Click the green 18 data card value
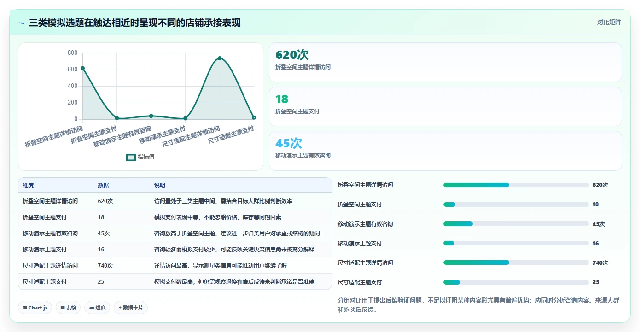Screen dimensions: 640x332 282,99
